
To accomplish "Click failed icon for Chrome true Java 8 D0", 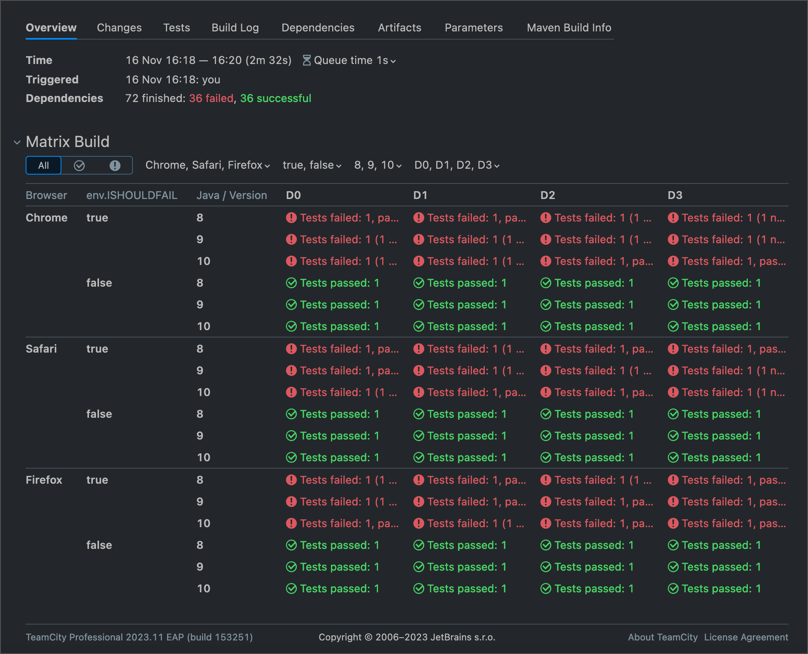I will 291,218.
